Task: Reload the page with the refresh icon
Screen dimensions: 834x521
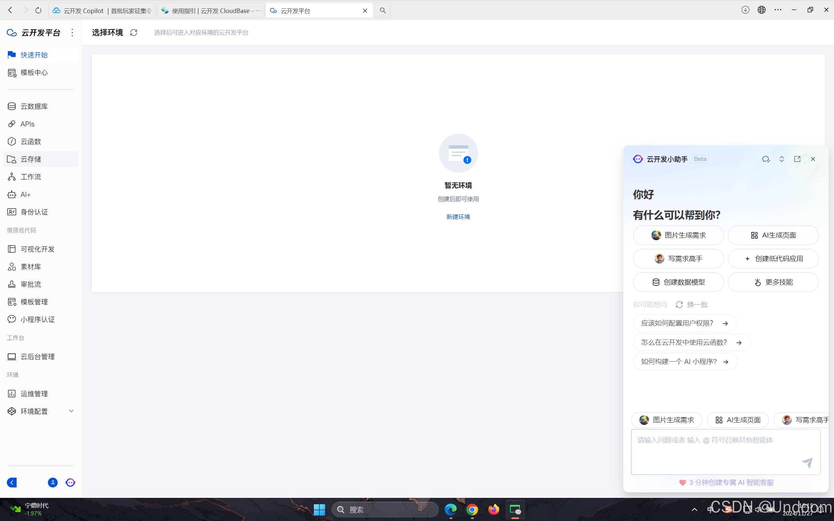Action: [x=38, y=10]
